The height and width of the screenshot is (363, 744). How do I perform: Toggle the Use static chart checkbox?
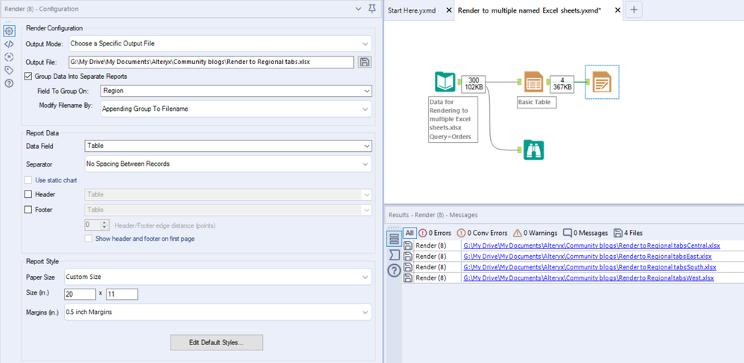coord(28,180)
